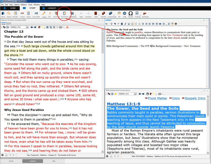Toggle left alignment in document toolbar

pos(150,24)
